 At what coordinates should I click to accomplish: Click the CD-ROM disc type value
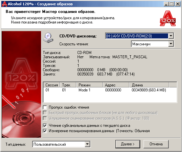pyautogui.click(x=85, y=53)
